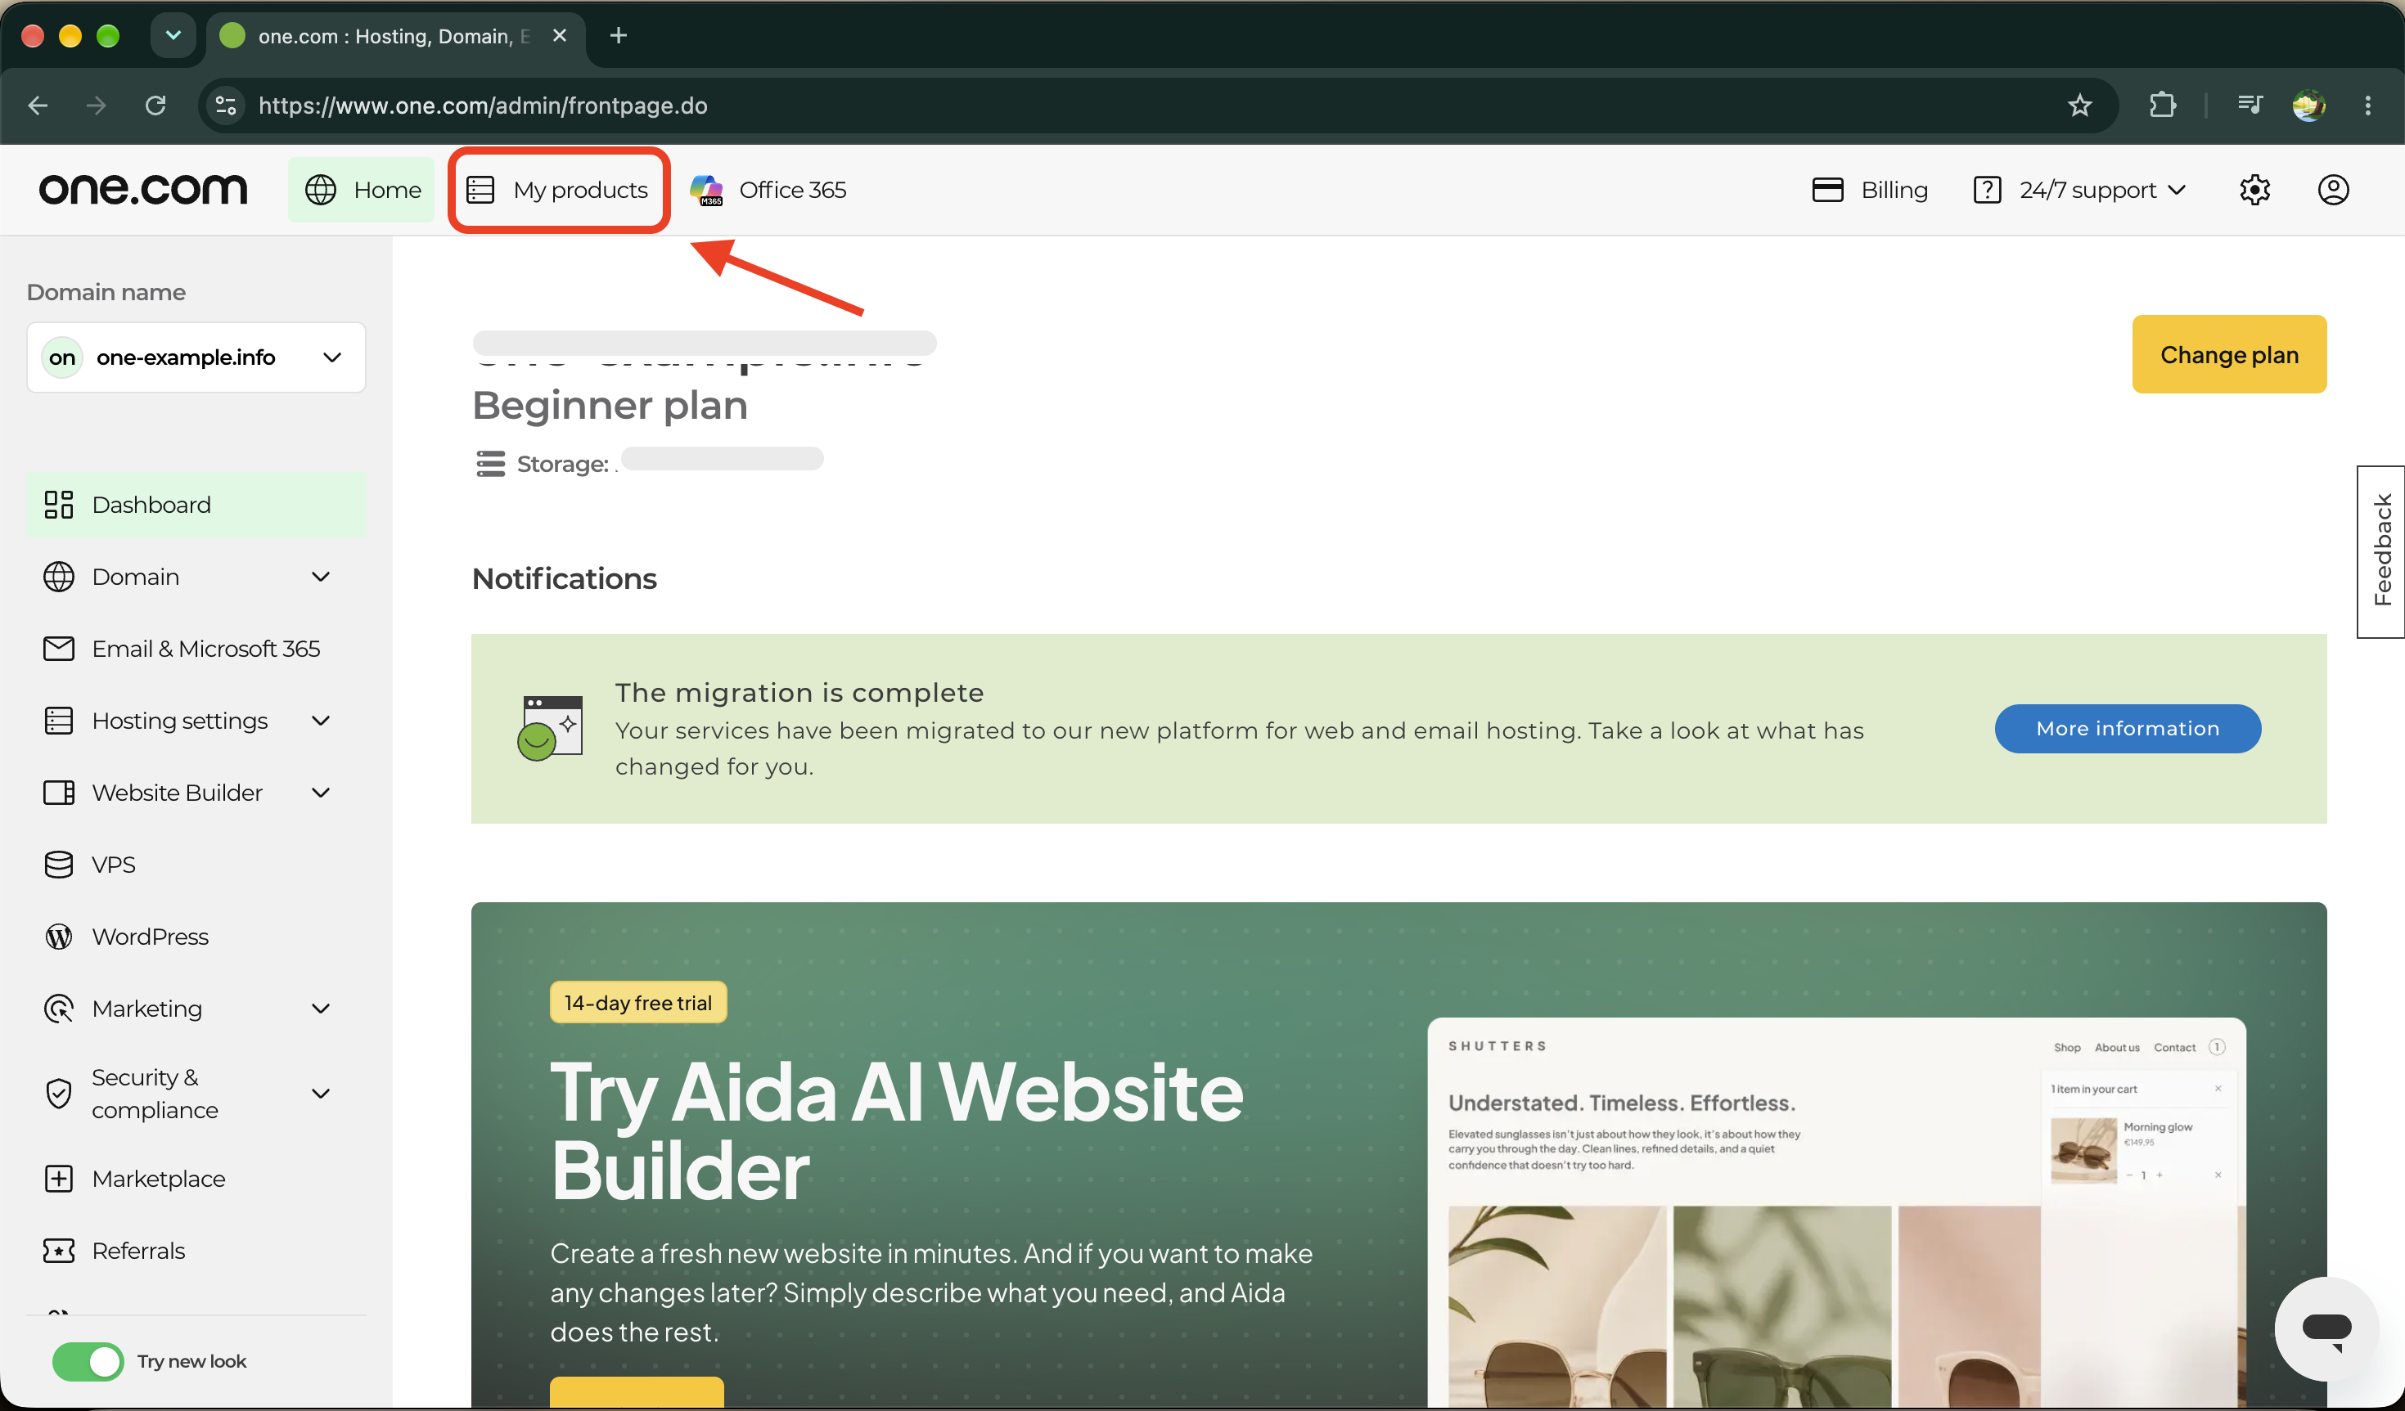The height and width of the screenshot is (1411, 2405).
Task: Click the browser address bar URL
Action: tap(484, 105)
